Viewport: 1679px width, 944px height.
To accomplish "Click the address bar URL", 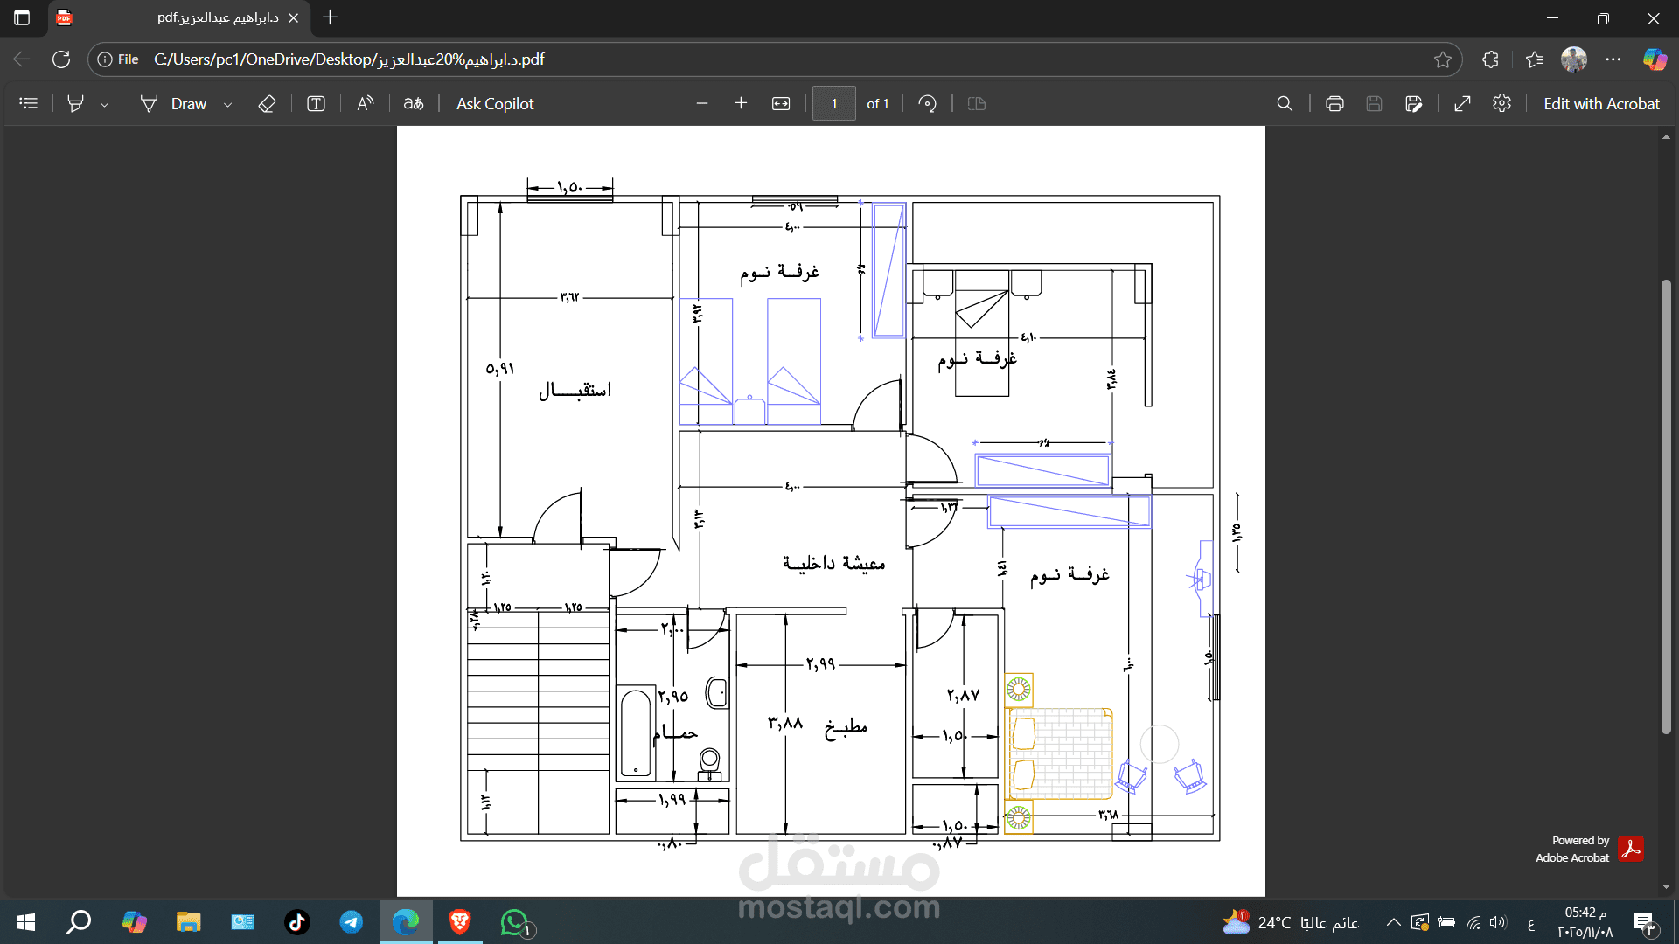I will tap(349, 59).
